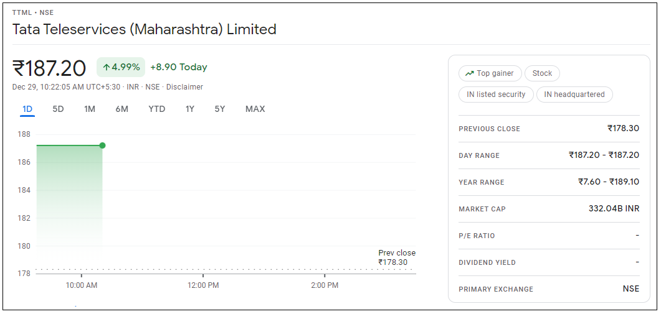Click the Dec 29, 10:22:05 AM timestamp

66,87
